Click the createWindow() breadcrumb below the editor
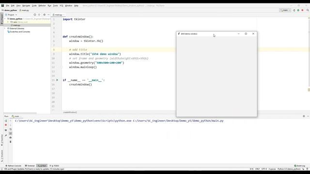Screen dimensions: 310x174 pos(70,112)
